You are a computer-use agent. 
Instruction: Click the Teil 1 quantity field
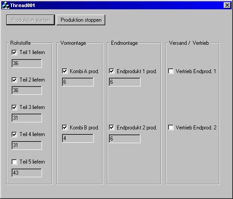tap(27, 63)
